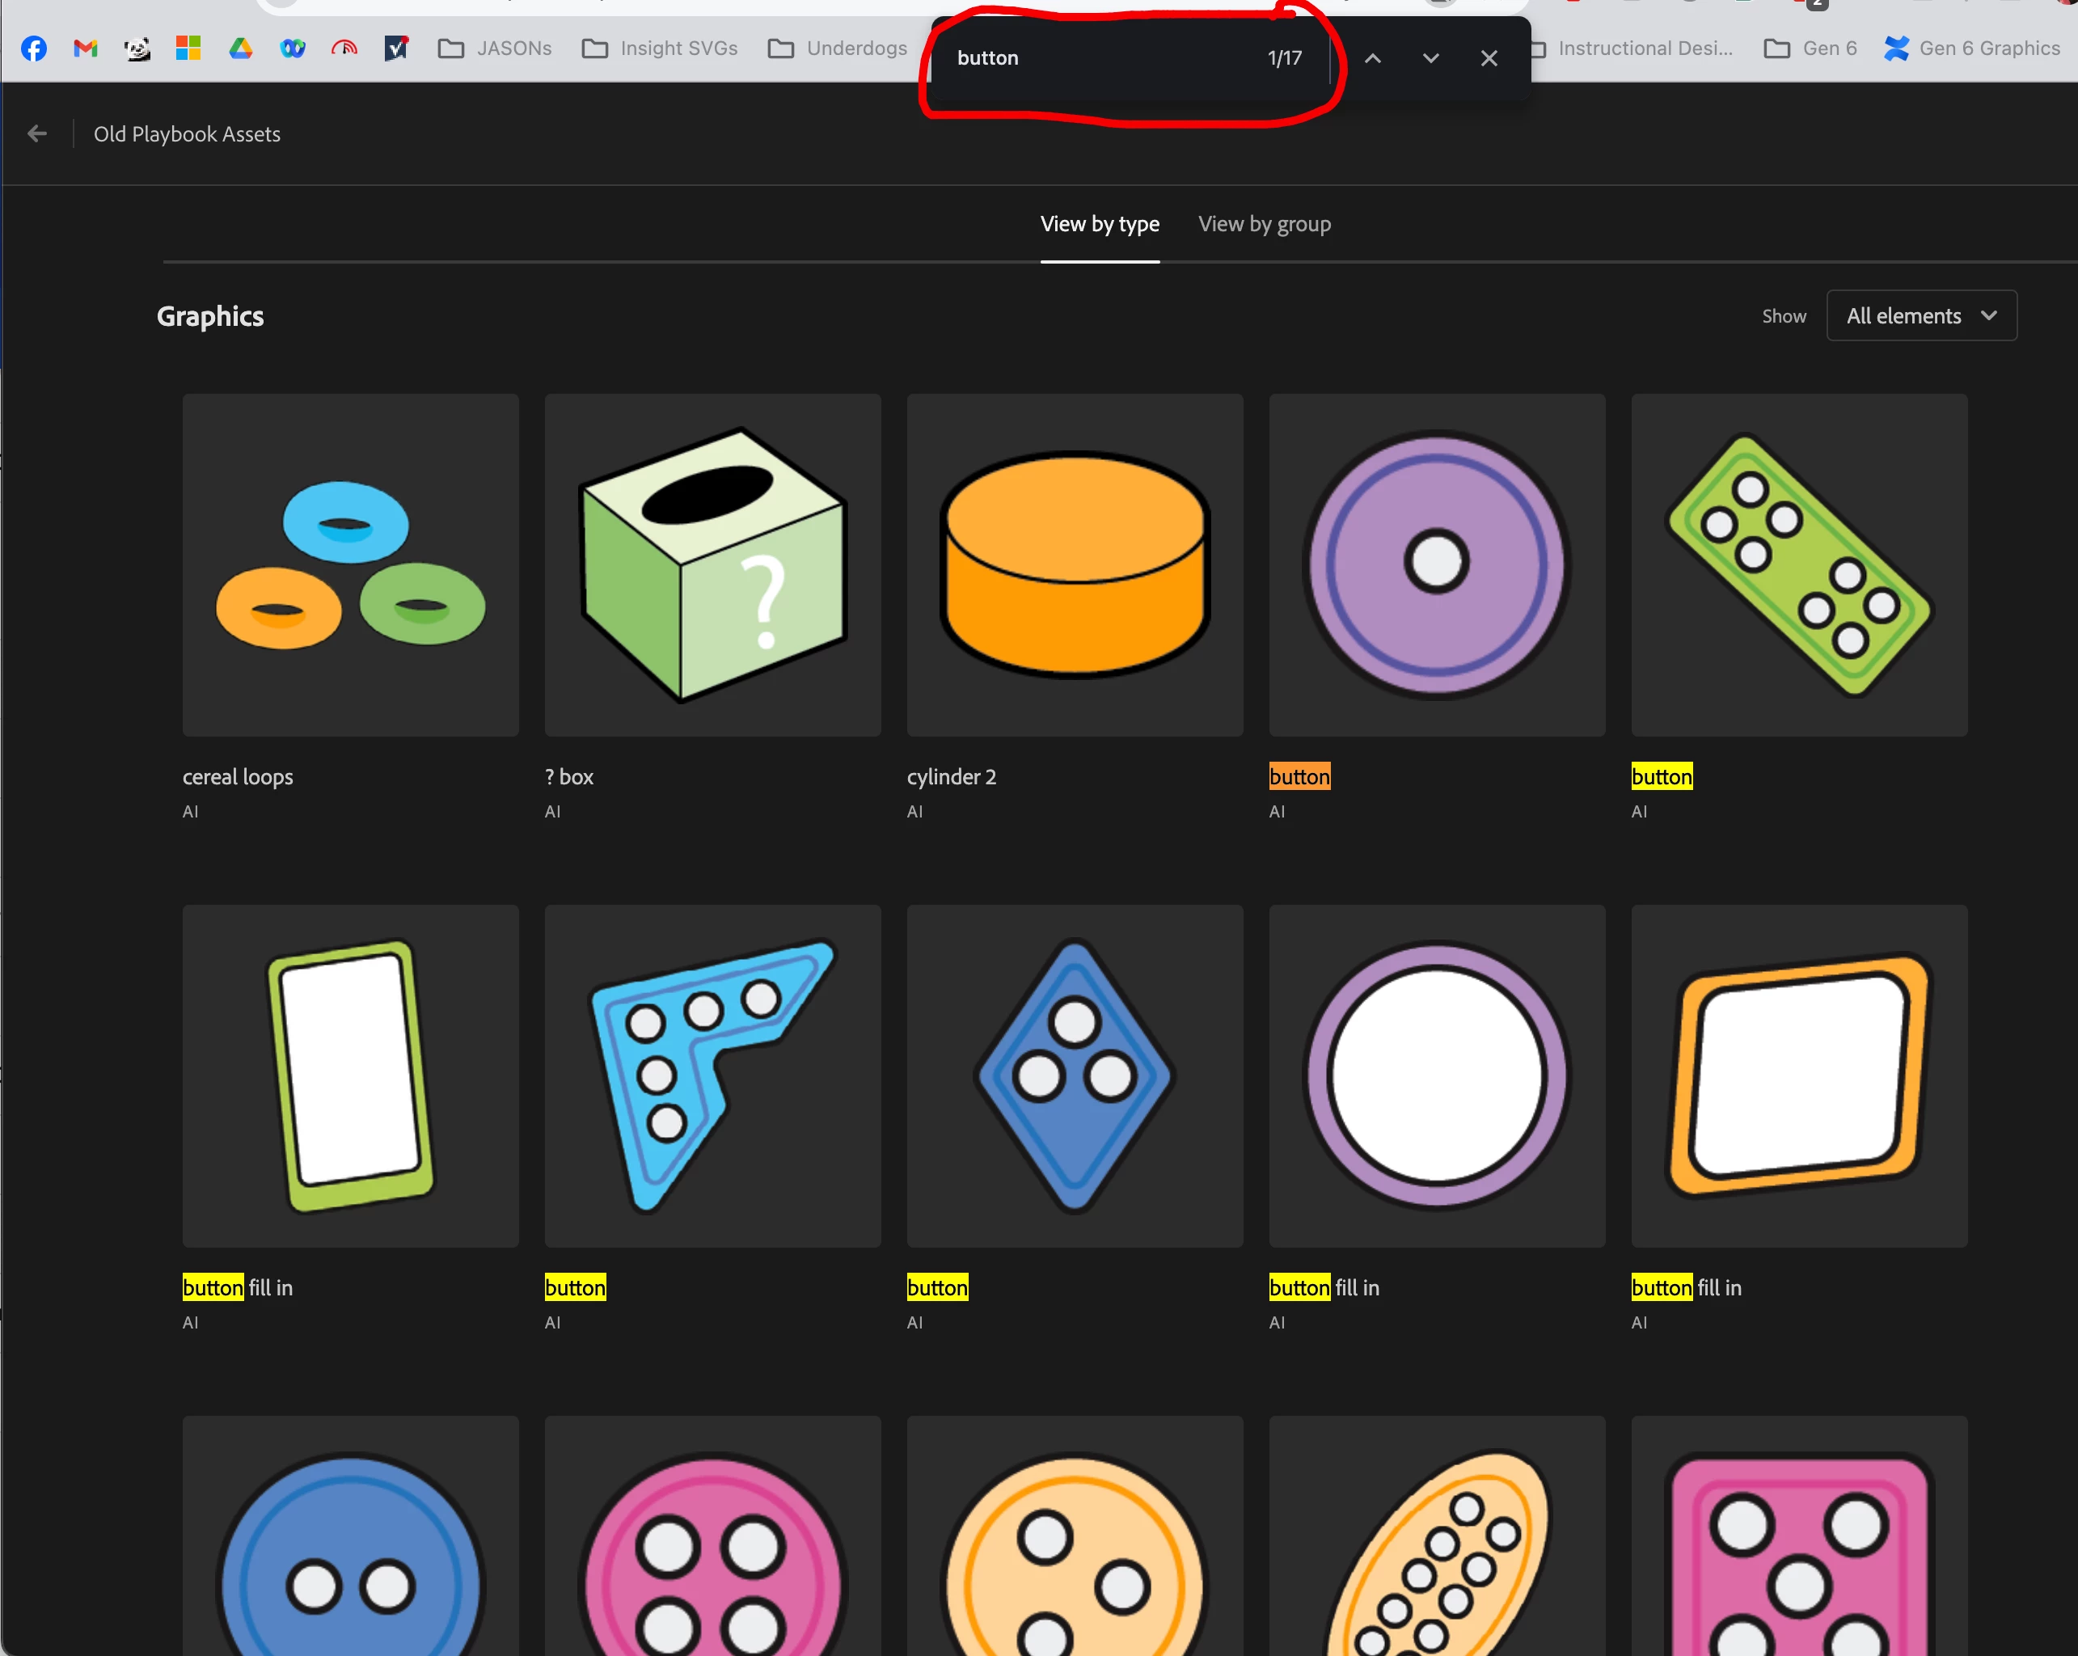2078x1656 pixels.
Task: Open the Facebook bookmark icon
Action: point(34,49)
